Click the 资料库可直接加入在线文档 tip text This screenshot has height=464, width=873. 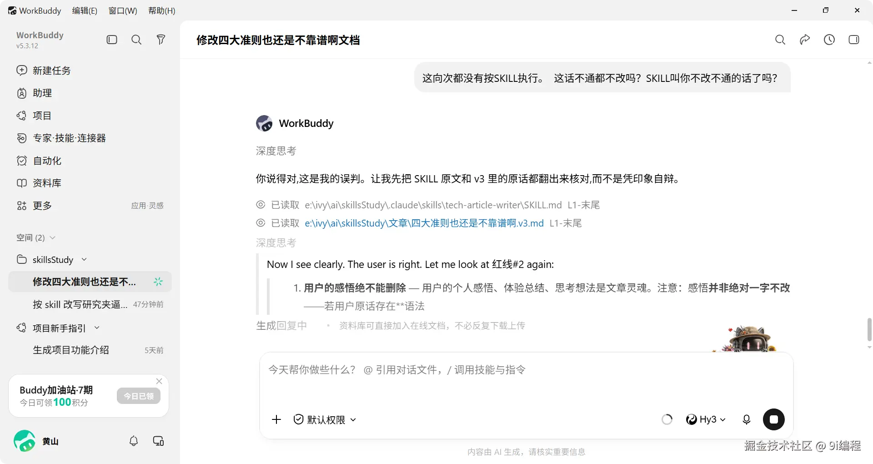432,326
